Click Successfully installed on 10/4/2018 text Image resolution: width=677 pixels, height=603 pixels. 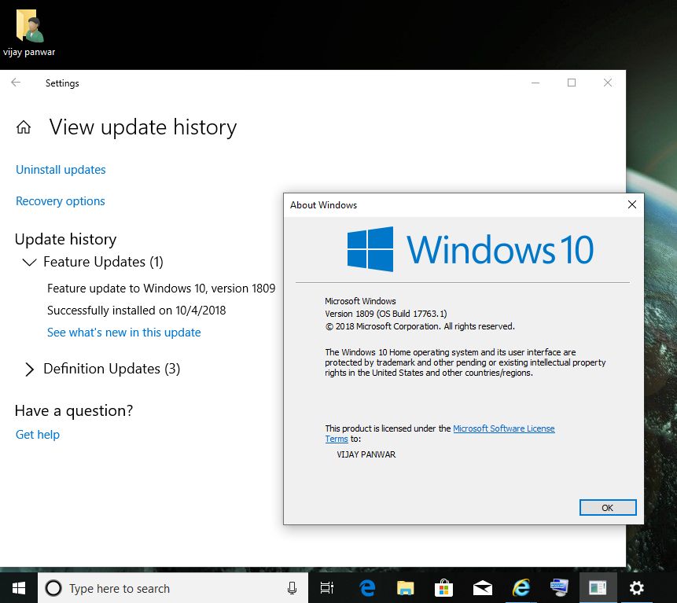(x=137, y=311)
